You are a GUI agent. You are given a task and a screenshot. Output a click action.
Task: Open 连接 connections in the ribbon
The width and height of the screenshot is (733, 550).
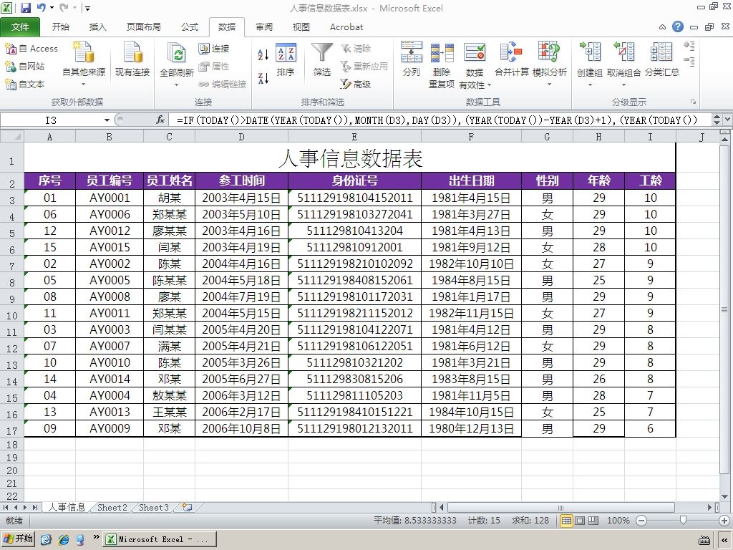[x=213, y=48]
